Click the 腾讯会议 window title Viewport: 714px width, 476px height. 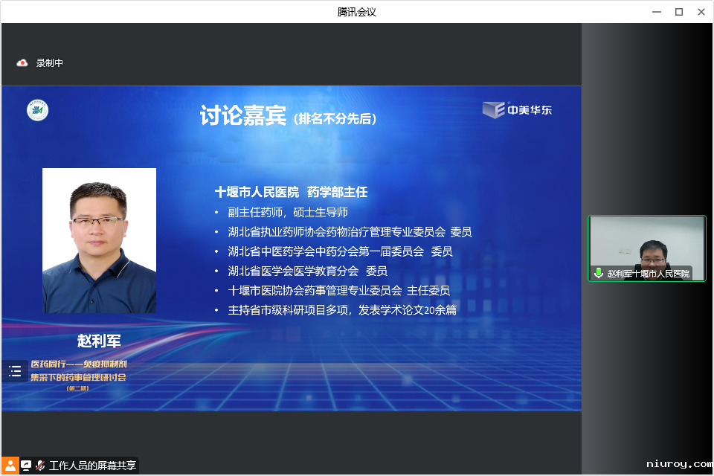click(x=357, y=12)
